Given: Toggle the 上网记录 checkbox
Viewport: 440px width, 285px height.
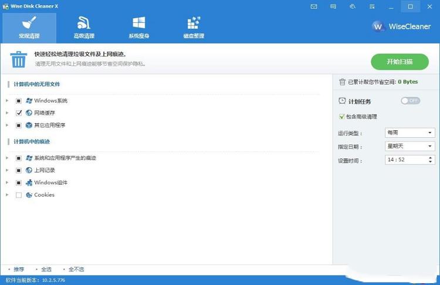Looking at the screenshot, I should pos(19,170).
